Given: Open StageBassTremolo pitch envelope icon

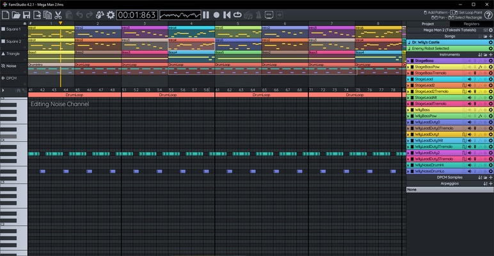Looking at the screenshot, I should coord(475,73).
